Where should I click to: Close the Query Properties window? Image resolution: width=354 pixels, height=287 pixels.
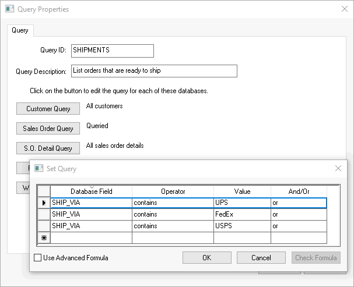click(x=344, y=9)
